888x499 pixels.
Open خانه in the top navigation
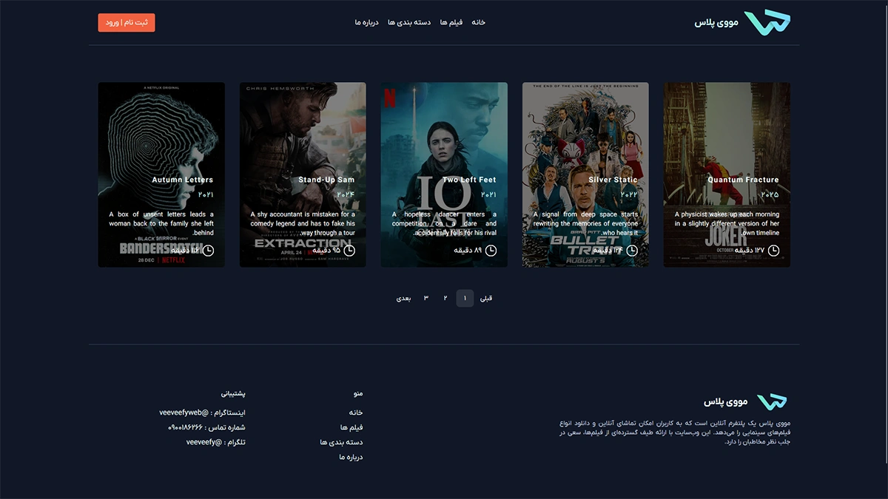click(479, 23)
